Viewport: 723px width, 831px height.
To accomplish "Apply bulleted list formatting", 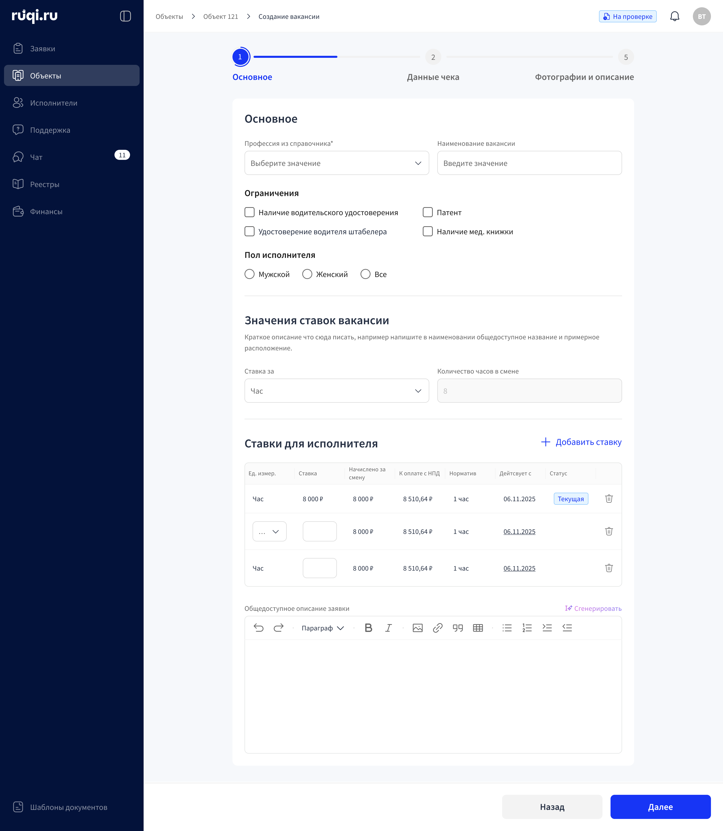I will pos(507,628).
